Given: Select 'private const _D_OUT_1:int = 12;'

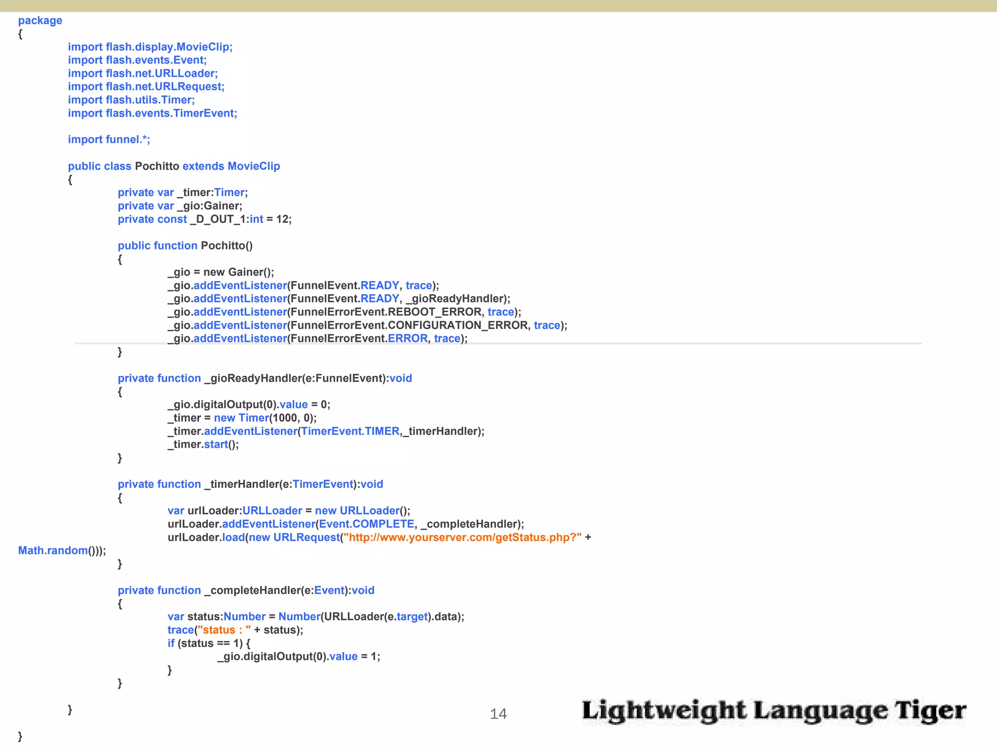Looking at the screenshot, I should tap(204, 219).
